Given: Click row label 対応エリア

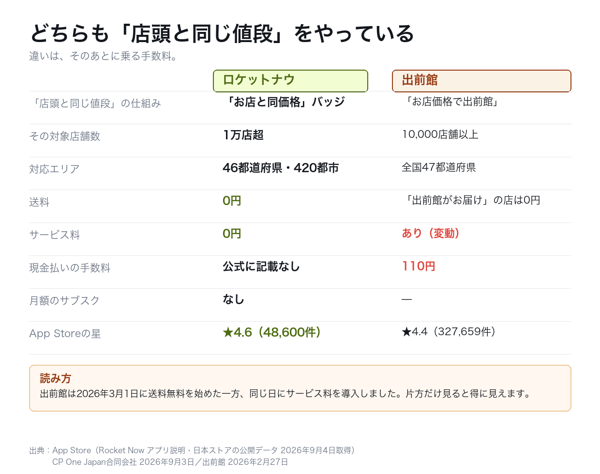Looking at the screenshot, I should (x=54, y=169).
